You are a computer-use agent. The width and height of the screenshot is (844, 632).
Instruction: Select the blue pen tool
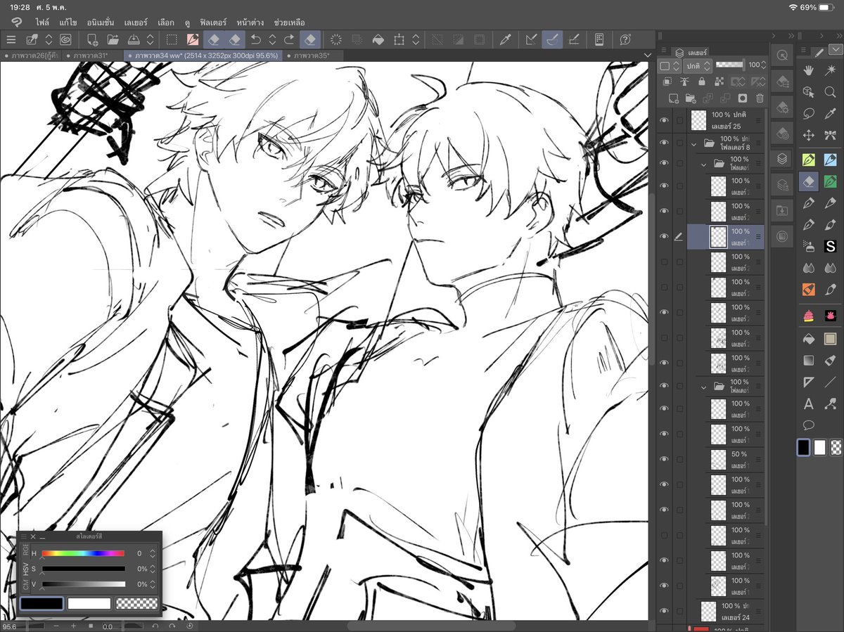[x=830, y=160]
